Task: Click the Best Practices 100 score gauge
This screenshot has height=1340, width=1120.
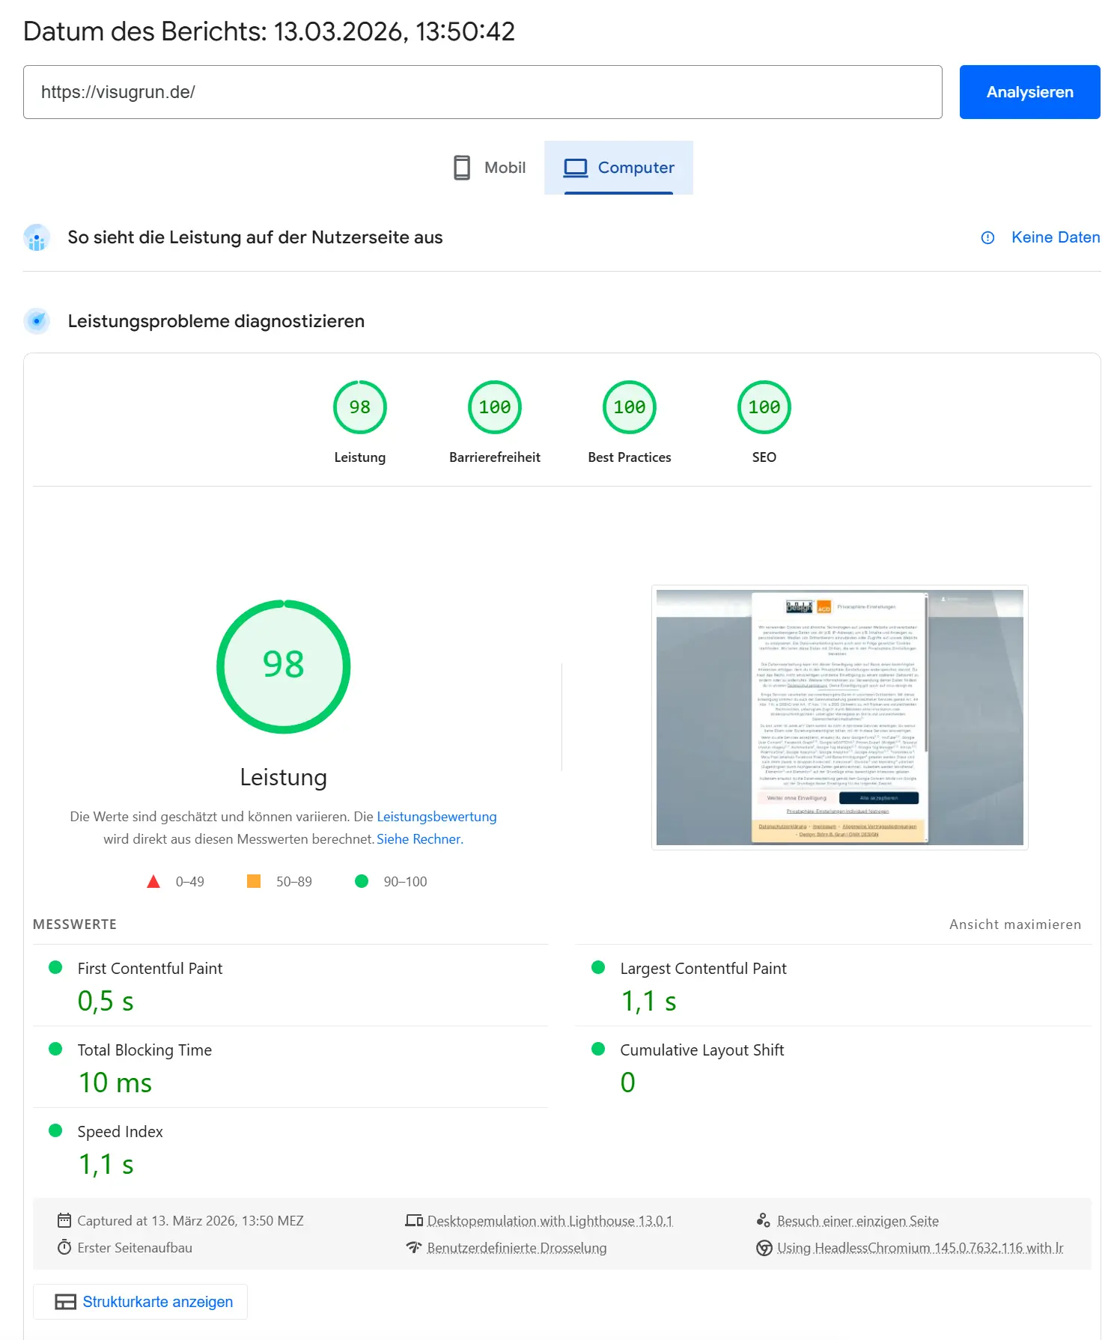Action: [x=629, y=408]
